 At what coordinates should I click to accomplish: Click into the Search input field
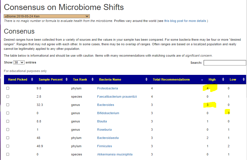225,63
